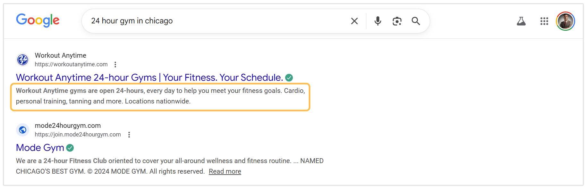The height and width of the screenshot is (189, 587).
Task: Click the https://workoutanytime.com URL text
Action: click(71, 64)
